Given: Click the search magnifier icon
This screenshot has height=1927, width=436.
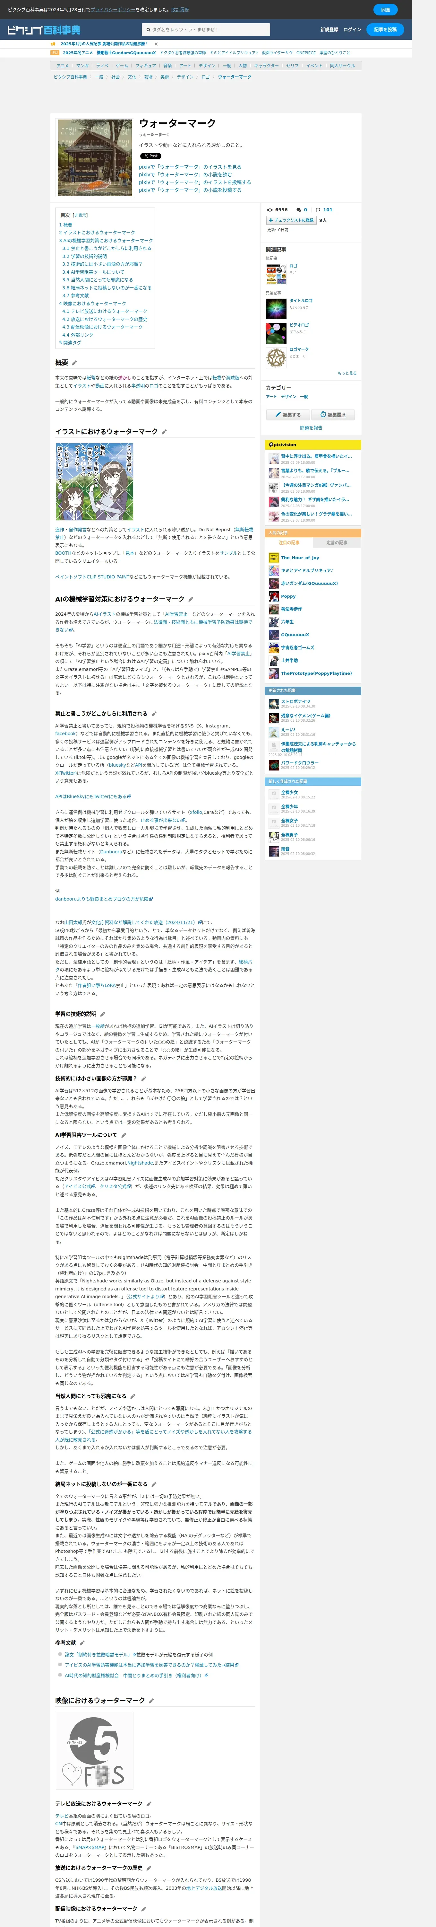Looking at the screenshot, I should point(148,30).
